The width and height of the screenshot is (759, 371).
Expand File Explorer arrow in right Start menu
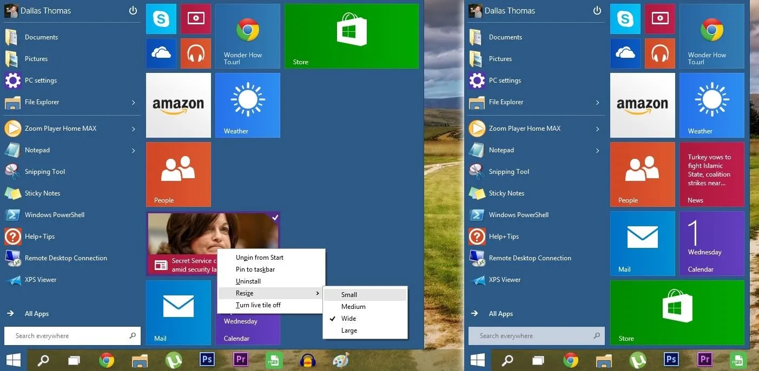coord(598,102)
